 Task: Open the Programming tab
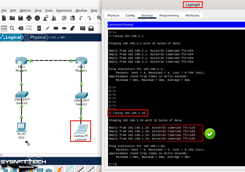click(169, 15)
